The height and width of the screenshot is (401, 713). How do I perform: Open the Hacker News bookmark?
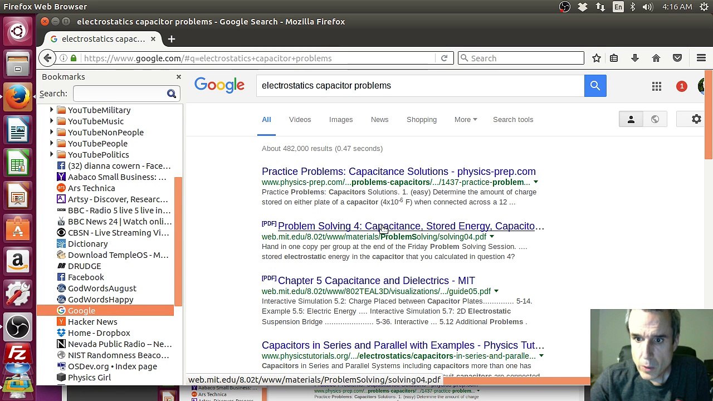click(x=92, y=322)
